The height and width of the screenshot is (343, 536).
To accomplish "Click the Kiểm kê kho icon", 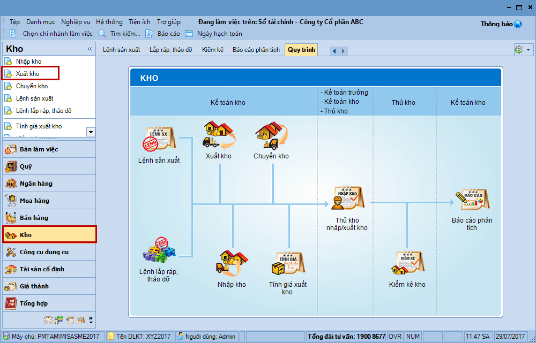I will (x=407, y=264).
